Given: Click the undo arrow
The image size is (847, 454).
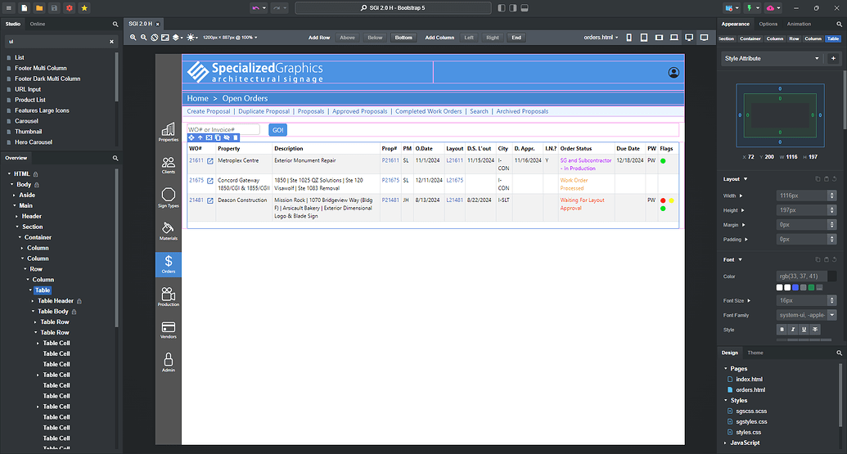Looking at the screenshot, I should (x=255, y=8).
